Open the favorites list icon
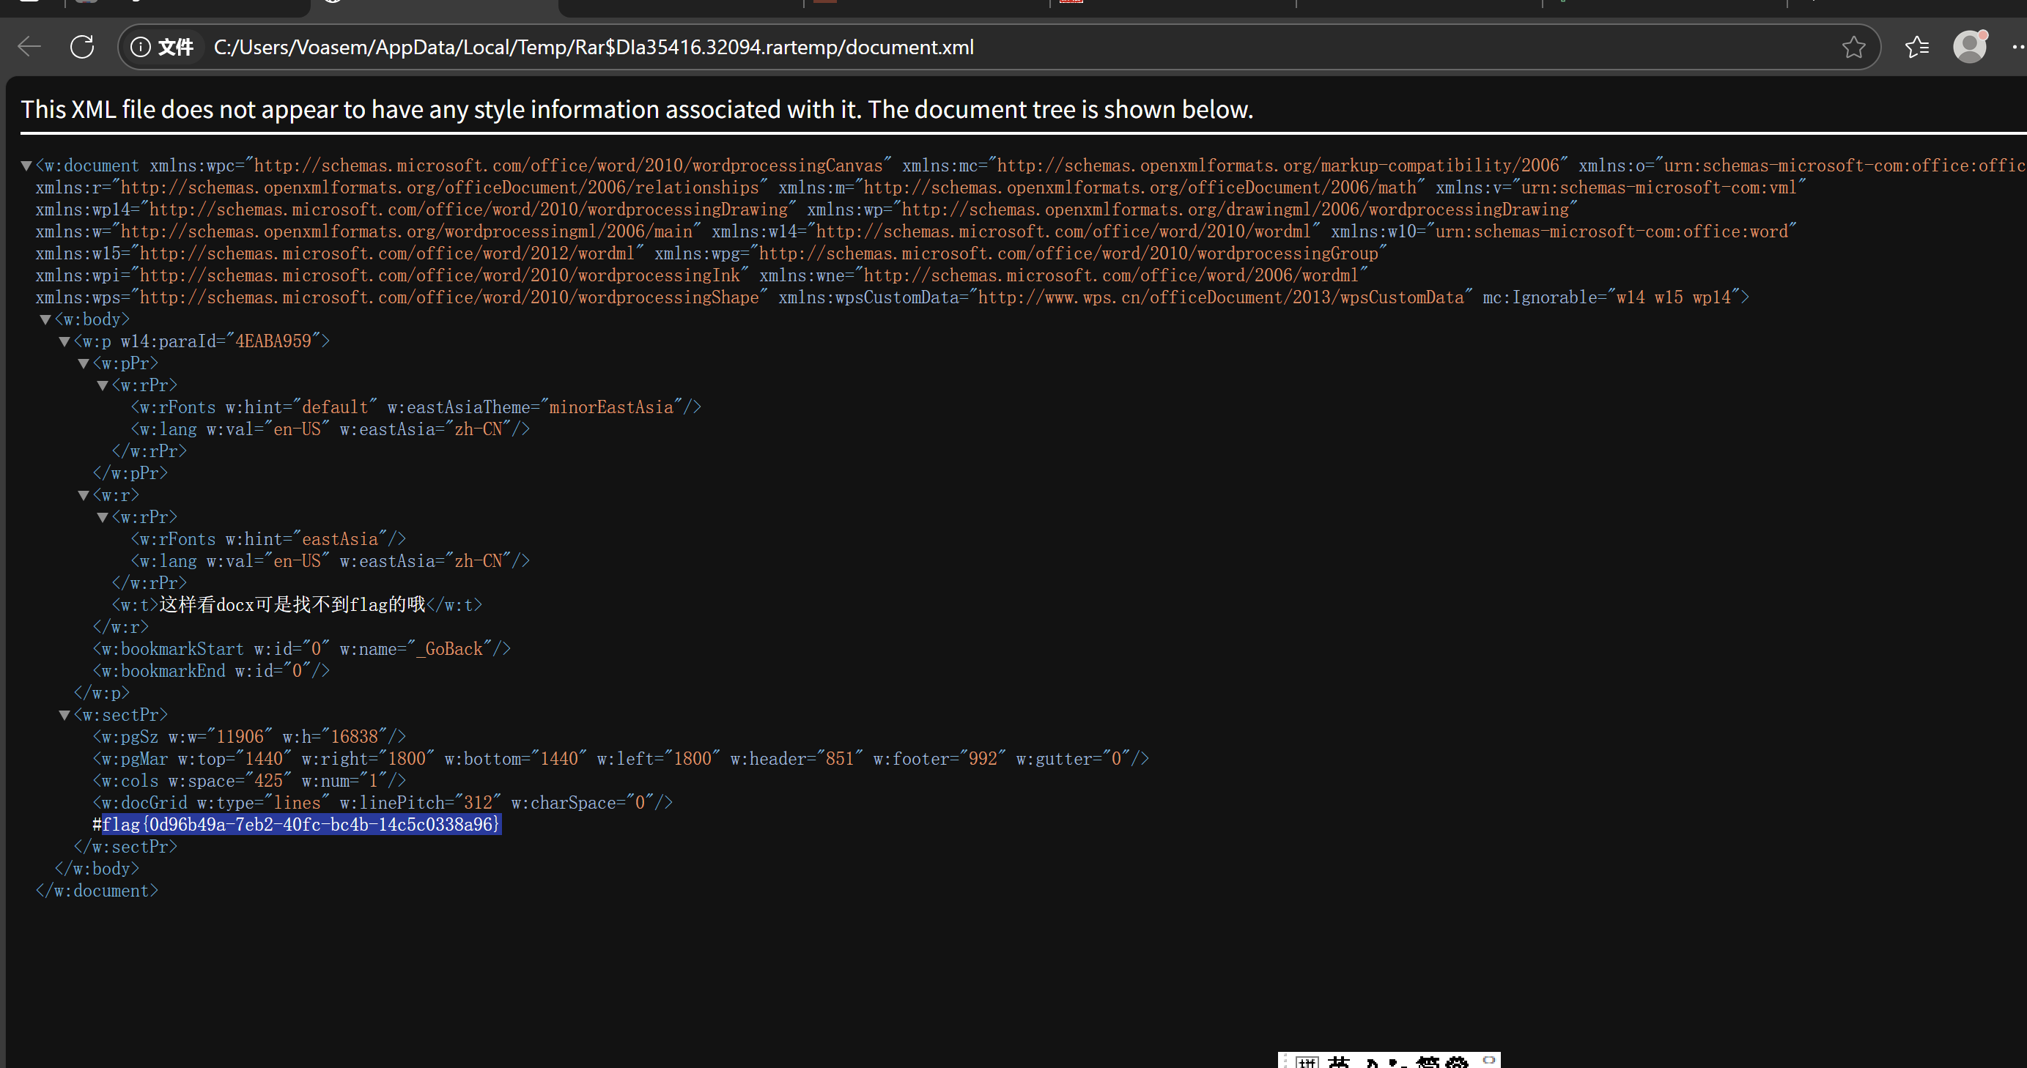 tap(1917, 47)
